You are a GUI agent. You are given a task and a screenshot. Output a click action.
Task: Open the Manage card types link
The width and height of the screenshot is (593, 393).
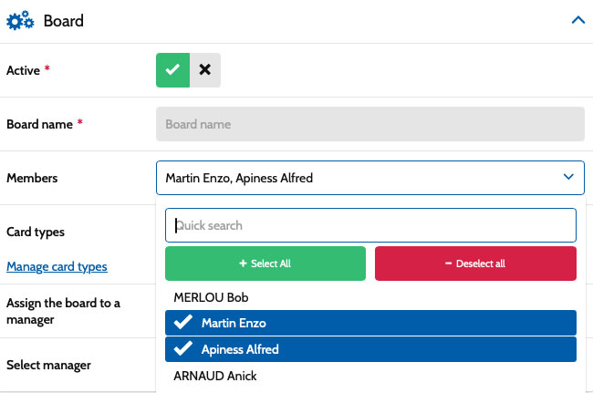tap(57, 266)
